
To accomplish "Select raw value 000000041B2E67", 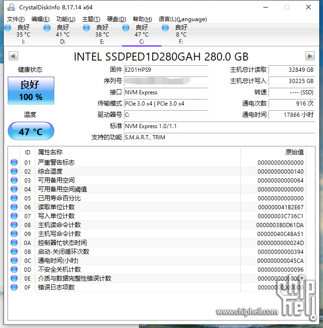I will click(x=281, y=207).
